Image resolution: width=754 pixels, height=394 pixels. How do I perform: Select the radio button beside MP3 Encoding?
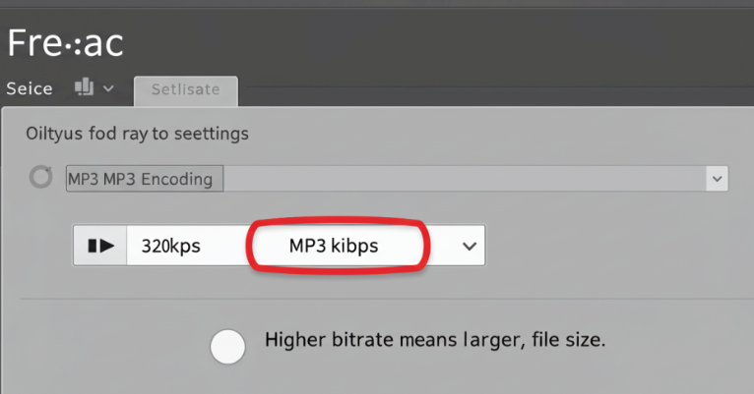(x=41, y=177)
